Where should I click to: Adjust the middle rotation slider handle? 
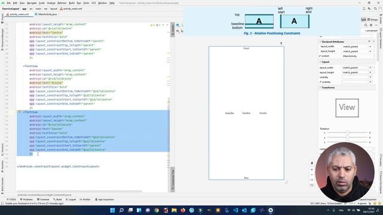pos(347,137)
